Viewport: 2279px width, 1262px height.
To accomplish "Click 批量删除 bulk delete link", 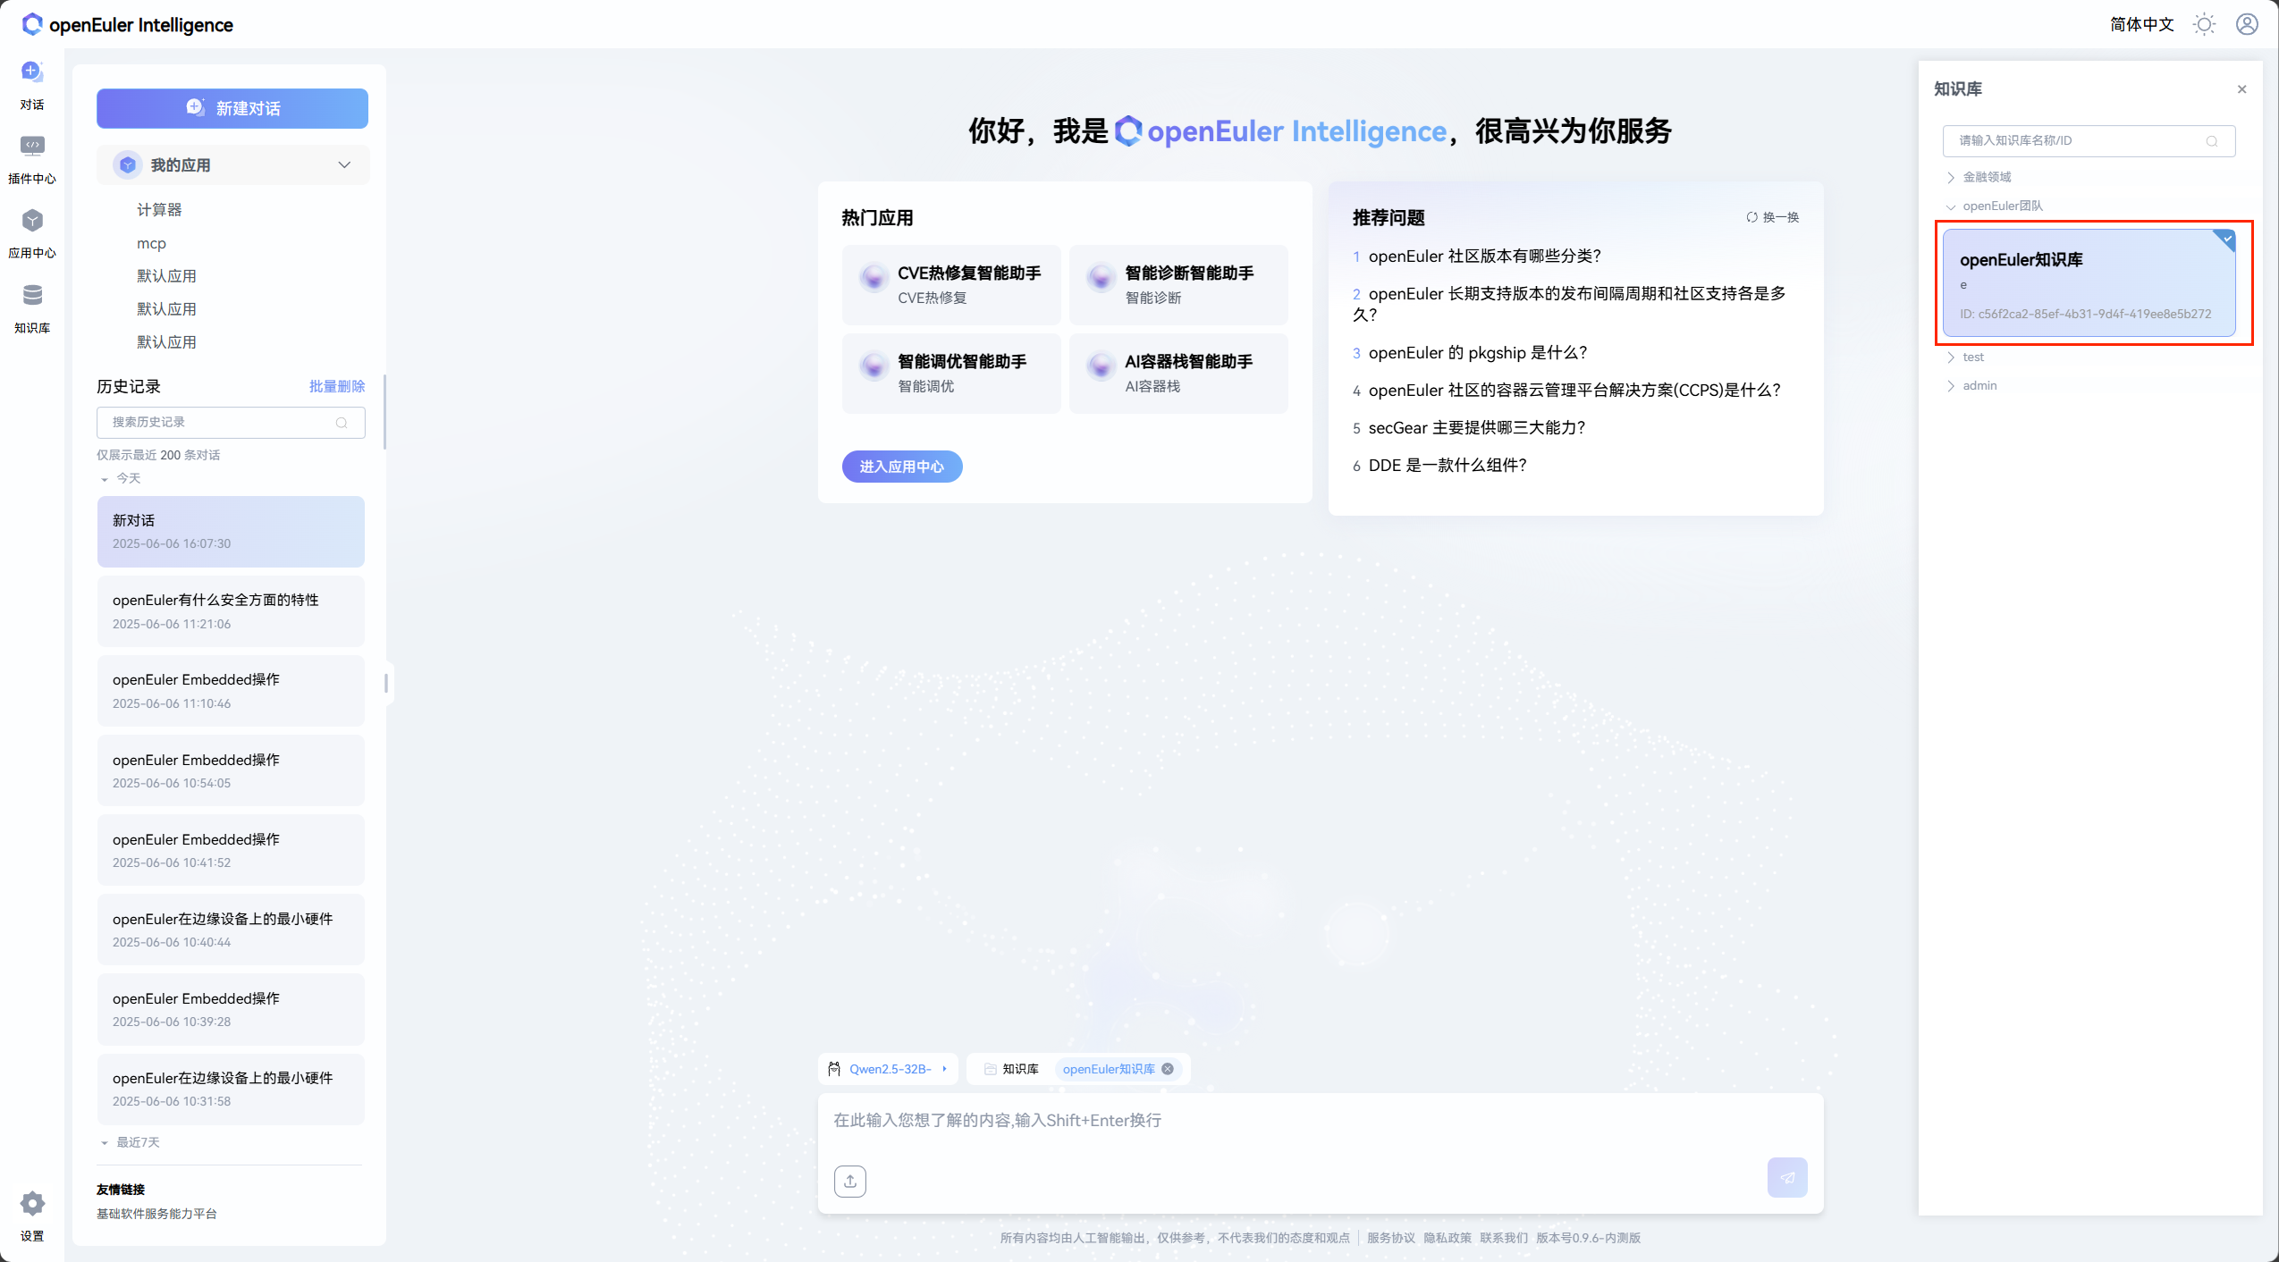I will pyautogui.click(x=337, y=386).
